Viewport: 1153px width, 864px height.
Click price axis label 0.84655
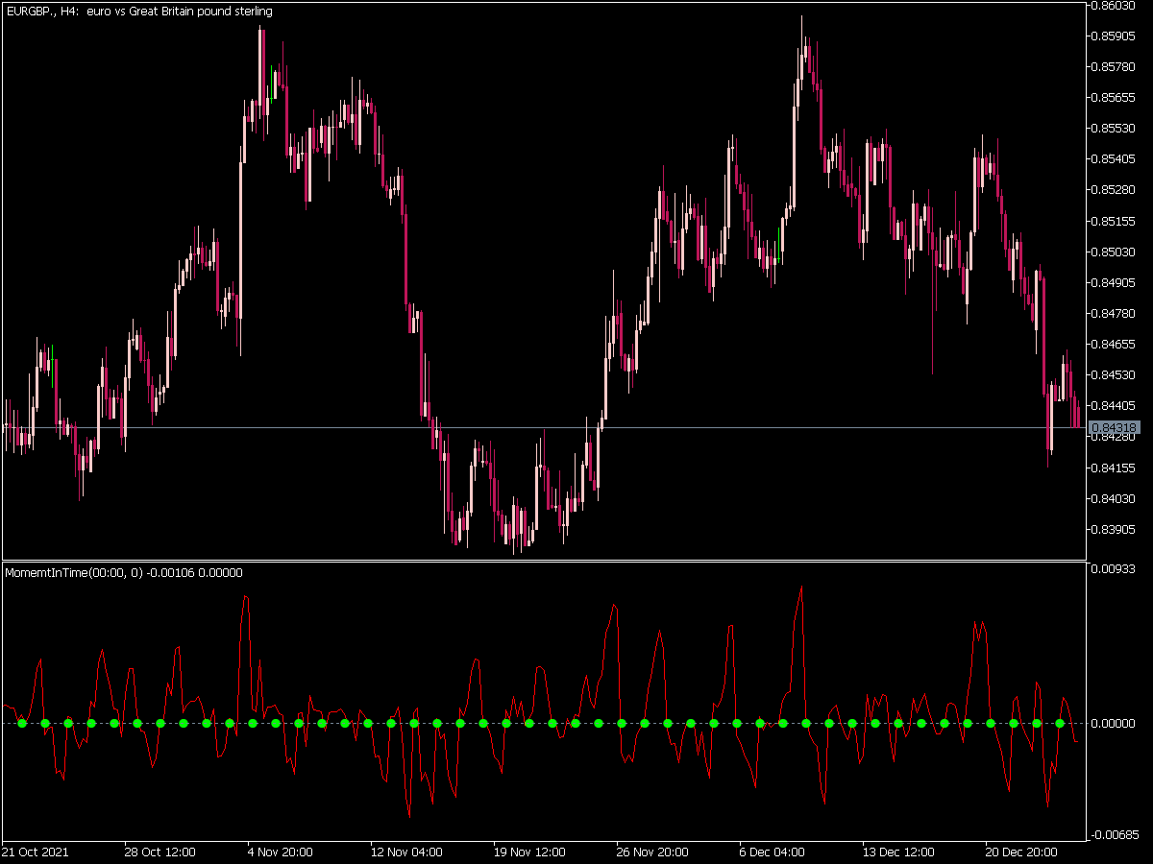[x=1115, y=345]
